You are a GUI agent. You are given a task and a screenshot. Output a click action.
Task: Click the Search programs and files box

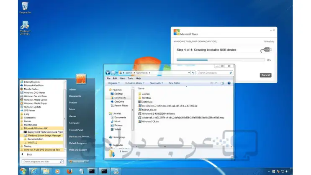pos(42,162)
